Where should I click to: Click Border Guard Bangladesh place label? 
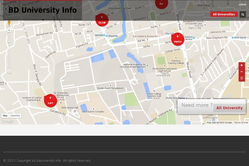coord(110,88)
